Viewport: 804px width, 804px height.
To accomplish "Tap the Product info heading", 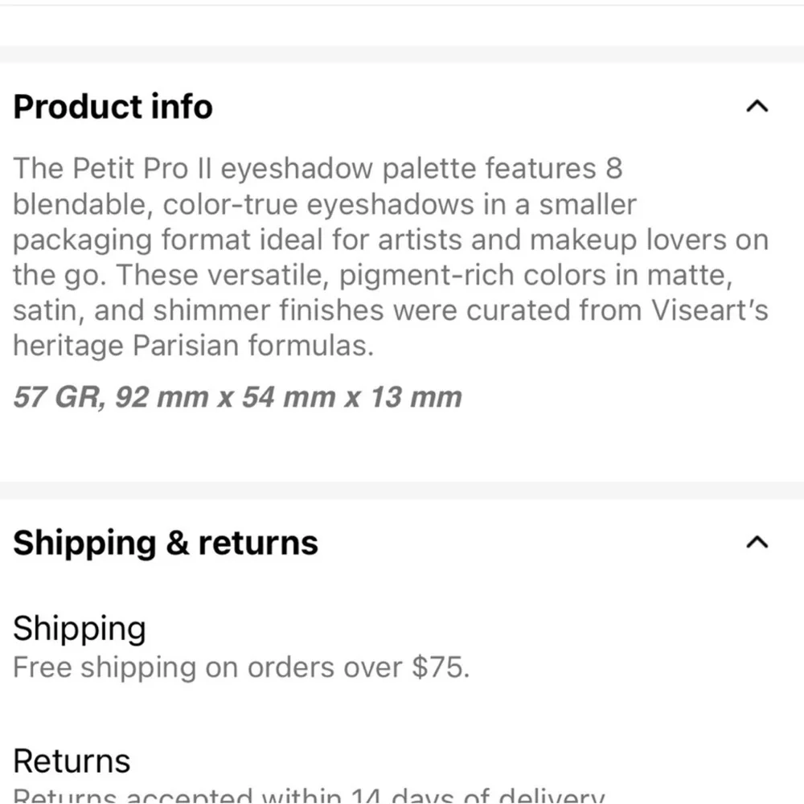I will (x=113, y=107).
